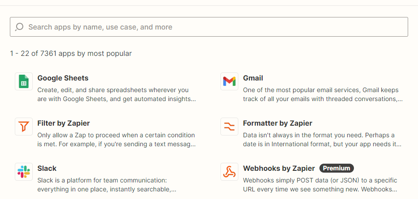Click the '1 - 22 of 7361 apps' results text
The height and width of the screenshot is (199, 418).
71,54
